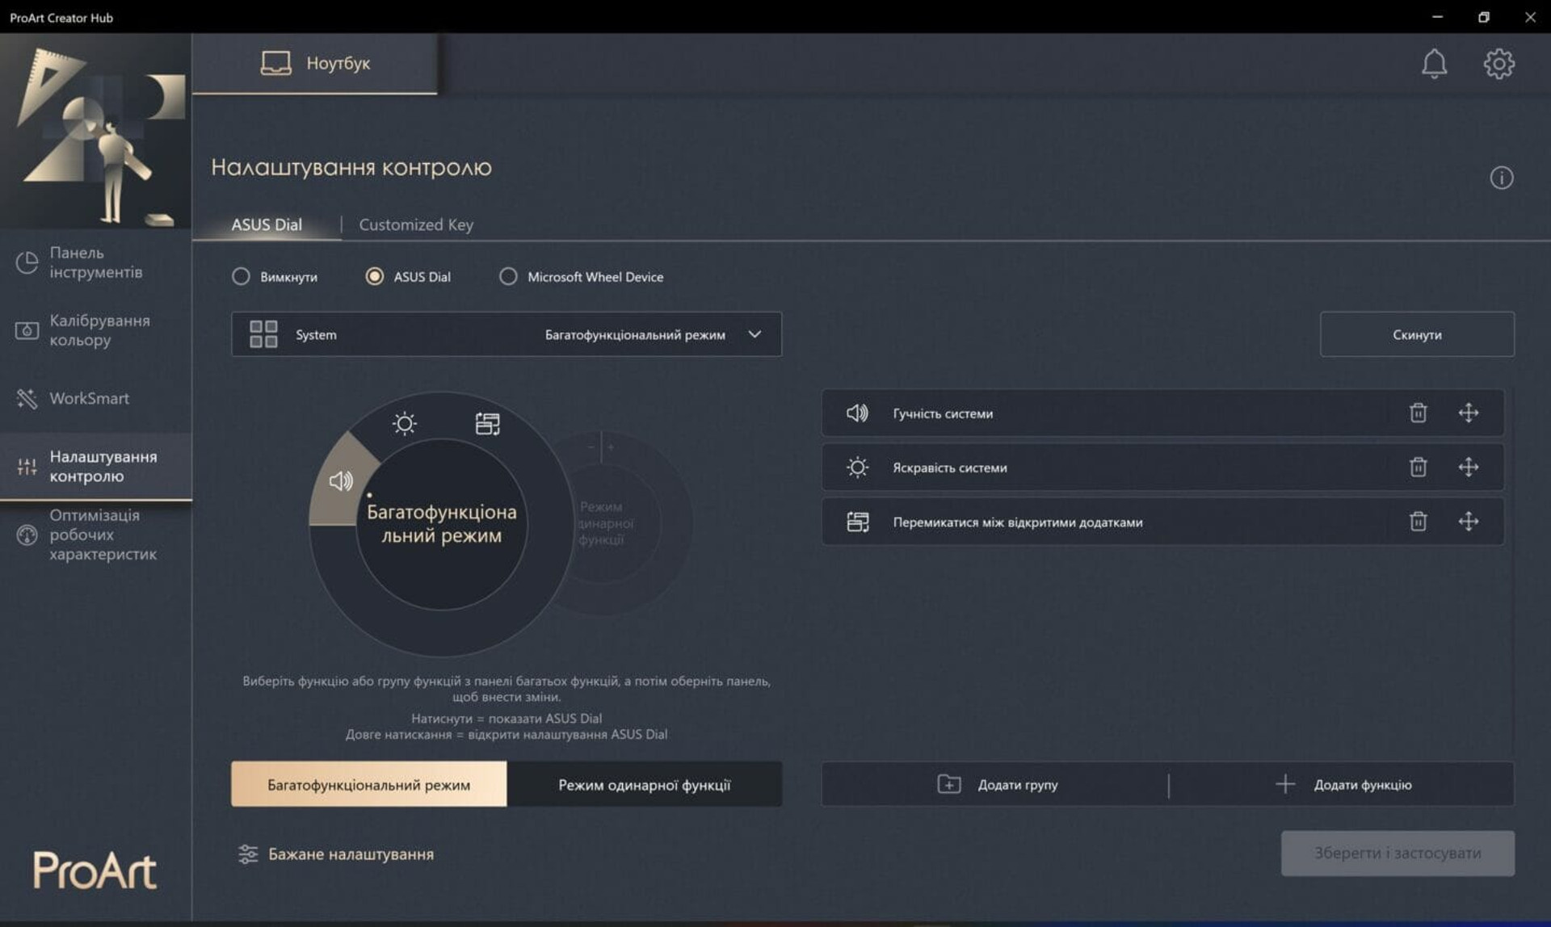Image resolution: width=1551 pixels, height=927 pixels.
Task: Click the dial center Багатофункціональний режим
Action: coord(441,523)
